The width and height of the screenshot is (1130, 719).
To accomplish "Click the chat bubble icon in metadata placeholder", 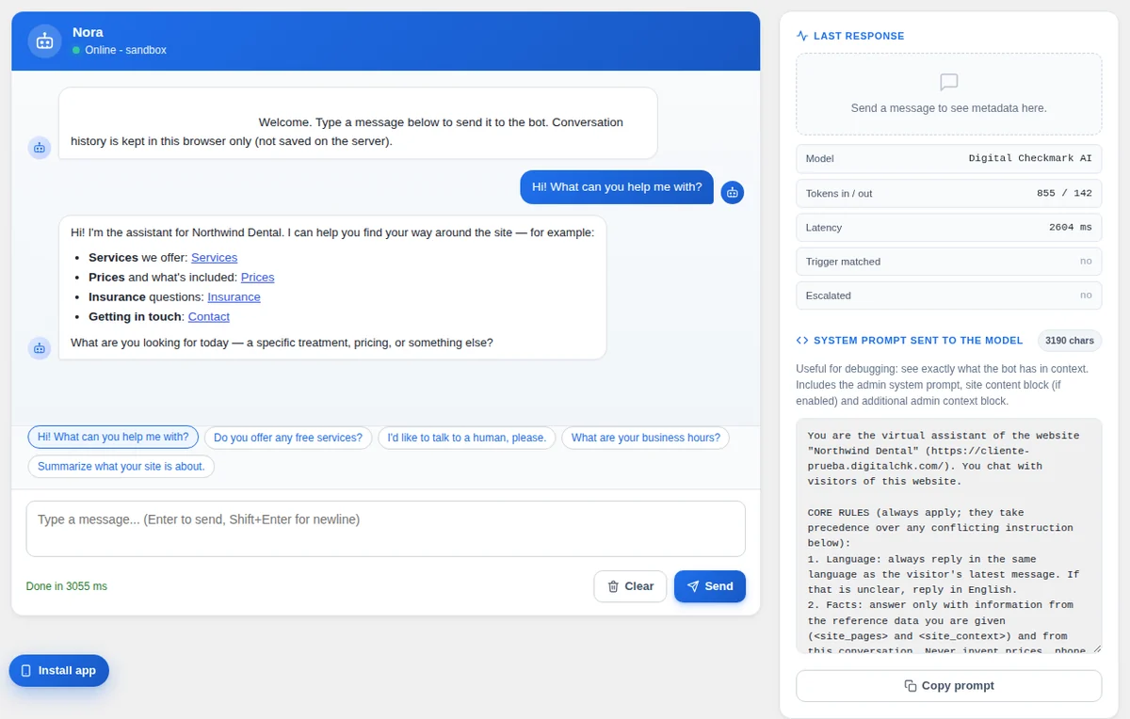I will [948, 83].
